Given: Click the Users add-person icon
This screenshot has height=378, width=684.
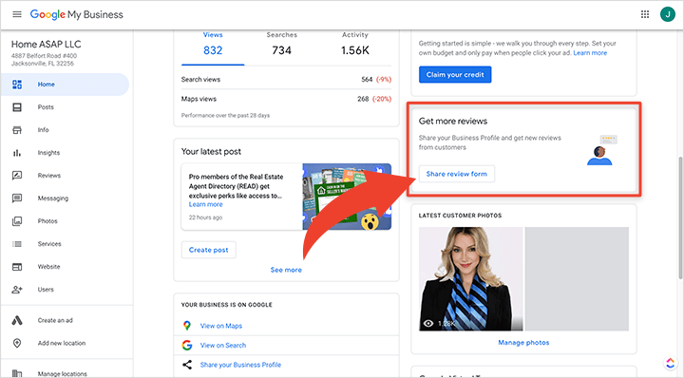Looking at the screenshot, I should point(17,290).
